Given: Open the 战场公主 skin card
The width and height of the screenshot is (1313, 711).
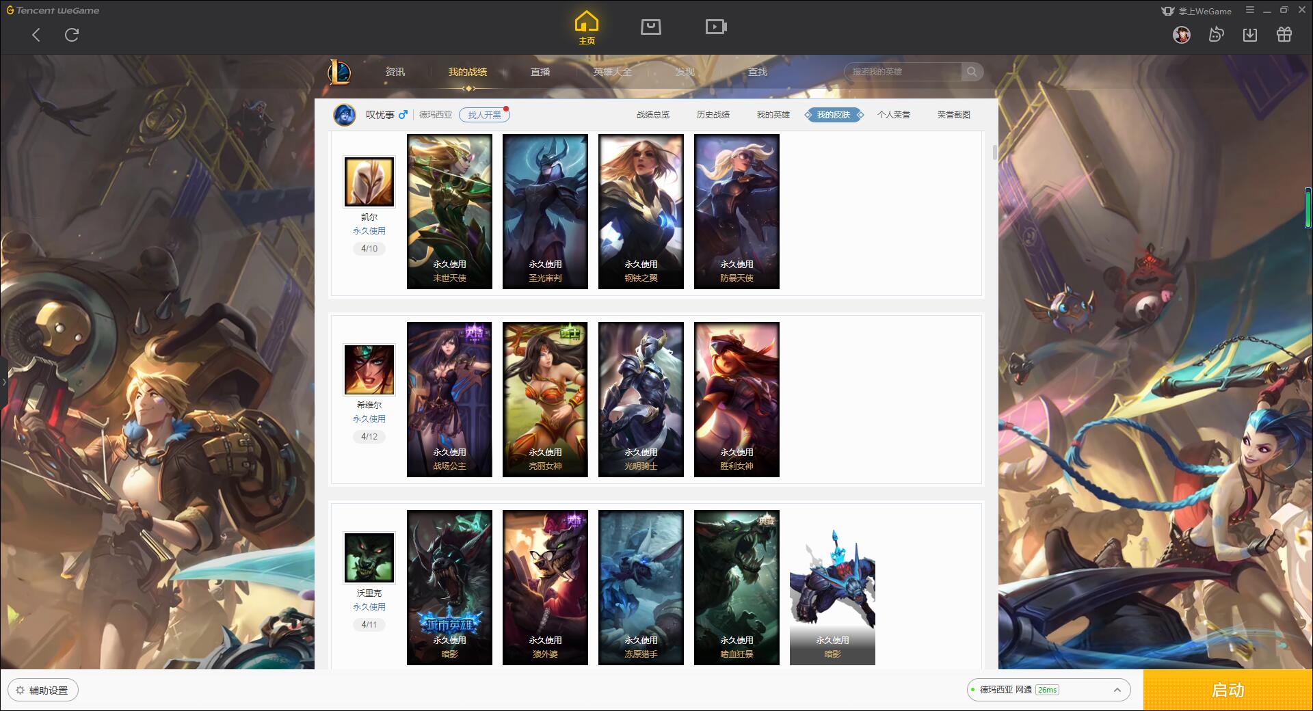Looking at the screenshot, I should pos(449,399).
